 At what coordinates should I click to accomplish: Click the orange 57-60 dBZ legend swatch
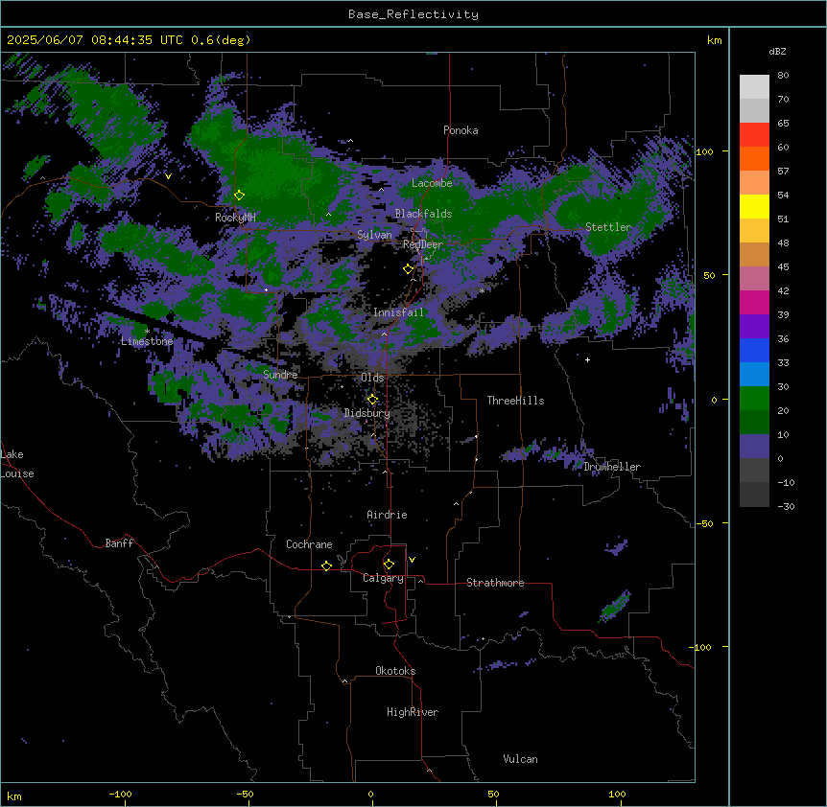click(x=754, y=158)
